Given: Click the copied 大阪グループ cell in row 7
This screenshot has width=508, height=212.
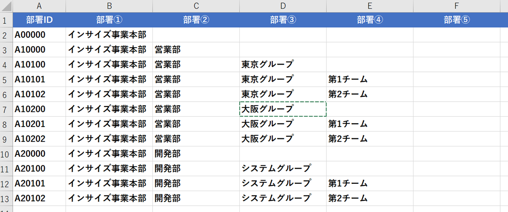Looking at the screenshot, I should [283, 109].
